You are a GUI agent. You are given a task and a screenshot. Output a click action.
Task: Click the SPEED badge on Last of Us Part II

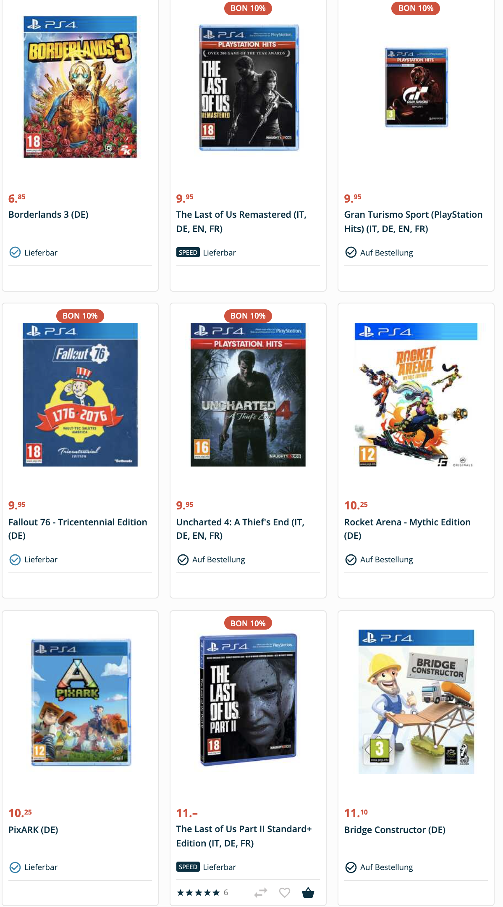coord(188,867)
